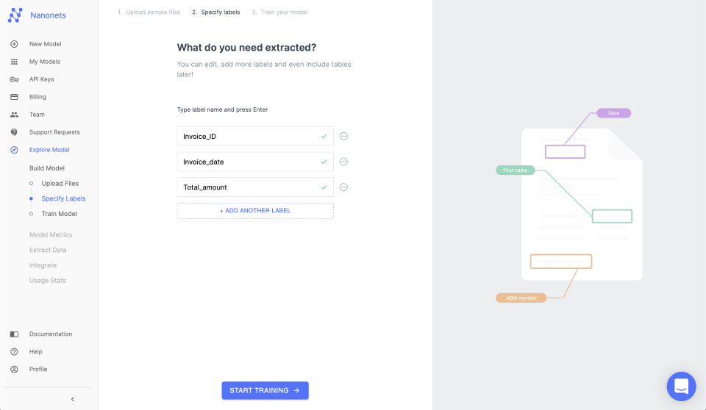Open the chat support bubble

click(681, 386)
